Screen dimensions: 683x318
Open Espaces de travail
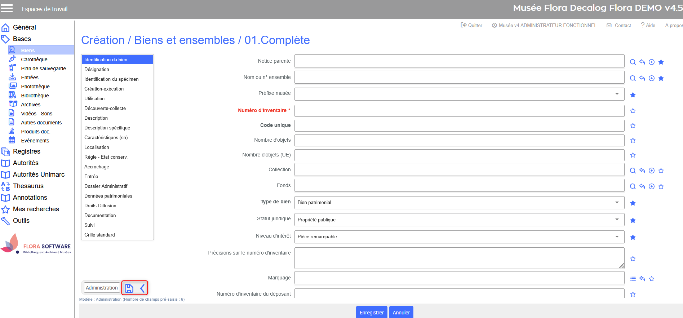[45, 9]
